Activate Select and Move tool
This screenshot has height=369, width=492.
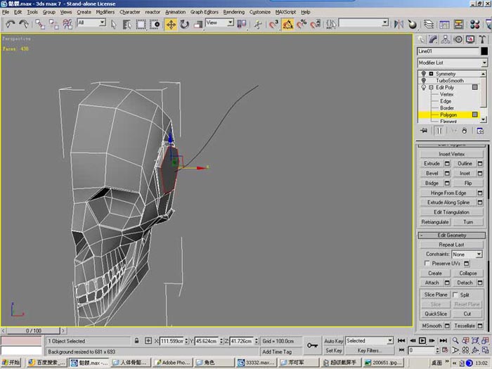pyautogui.click(x=171, y=24)
